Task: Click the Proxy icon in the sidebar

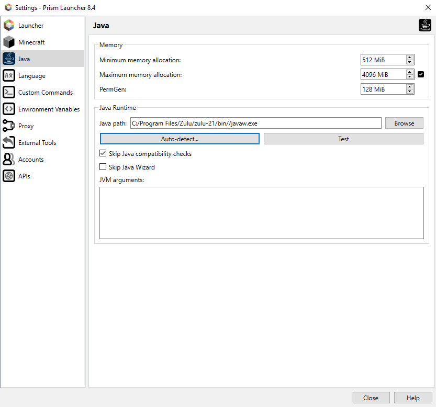Action: coord(9,126)
